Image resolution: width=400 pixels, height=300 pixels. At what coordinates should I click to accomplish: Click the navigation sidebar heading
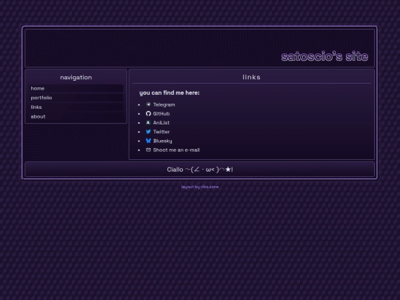(x=76, y=77)
